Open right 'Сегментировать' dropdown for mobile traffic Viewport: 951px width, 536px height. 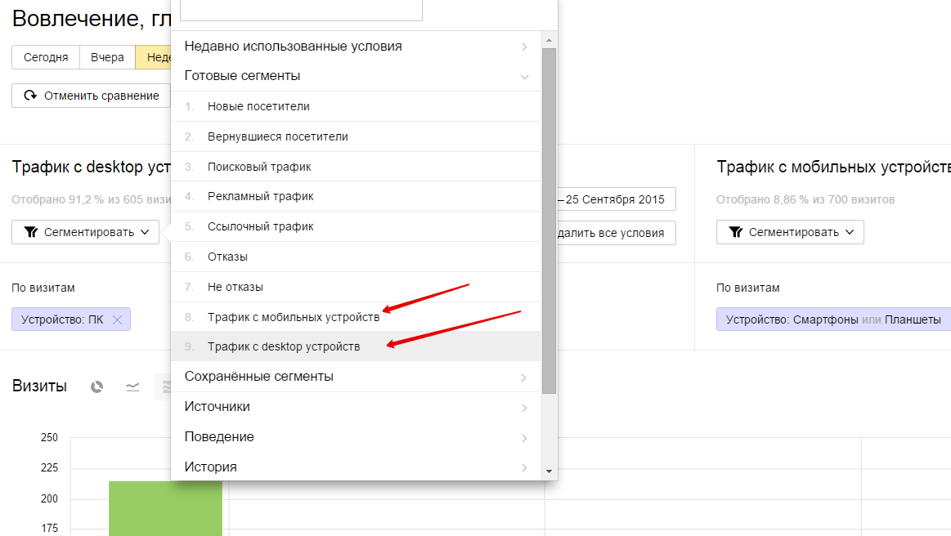click(x=790, y=232)
